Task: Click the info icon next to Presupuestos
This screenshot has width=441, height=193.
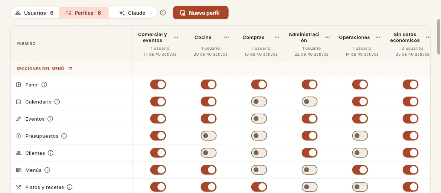Action: tap(64, 136)
